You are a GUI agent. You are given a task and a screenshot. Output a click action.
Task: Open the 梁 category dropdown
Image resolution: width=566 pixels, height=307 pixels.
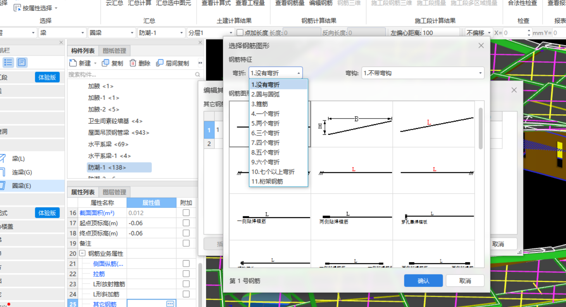pos(62,33)
